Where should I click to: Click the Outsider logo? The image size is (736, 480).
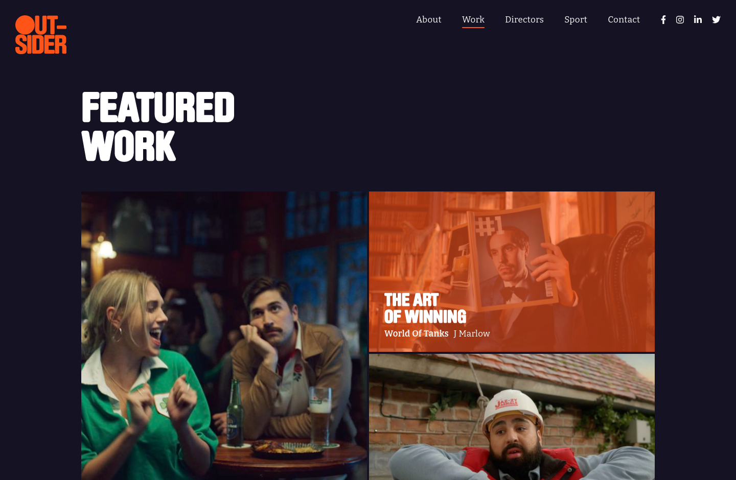tap(41, 35)
